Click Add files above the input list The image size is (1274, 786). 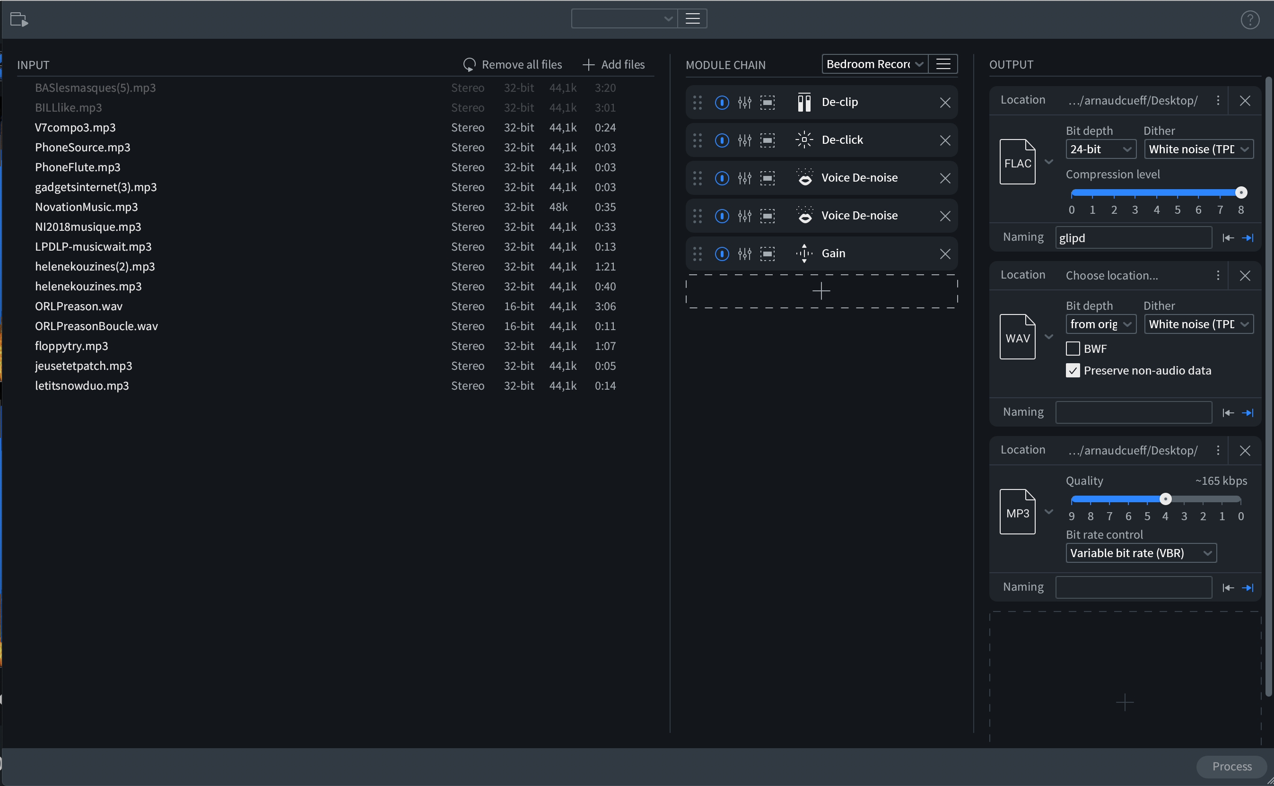point(613,64)
